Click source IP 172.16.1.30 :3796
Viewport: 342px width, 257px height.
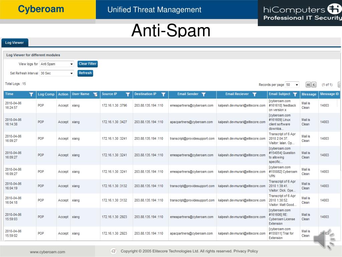point(114,105)
